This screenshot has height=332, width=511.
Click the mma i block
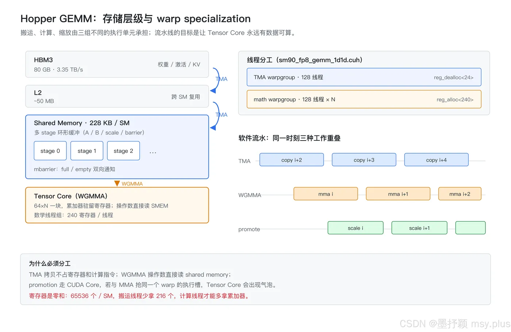(x=326, y=194)
